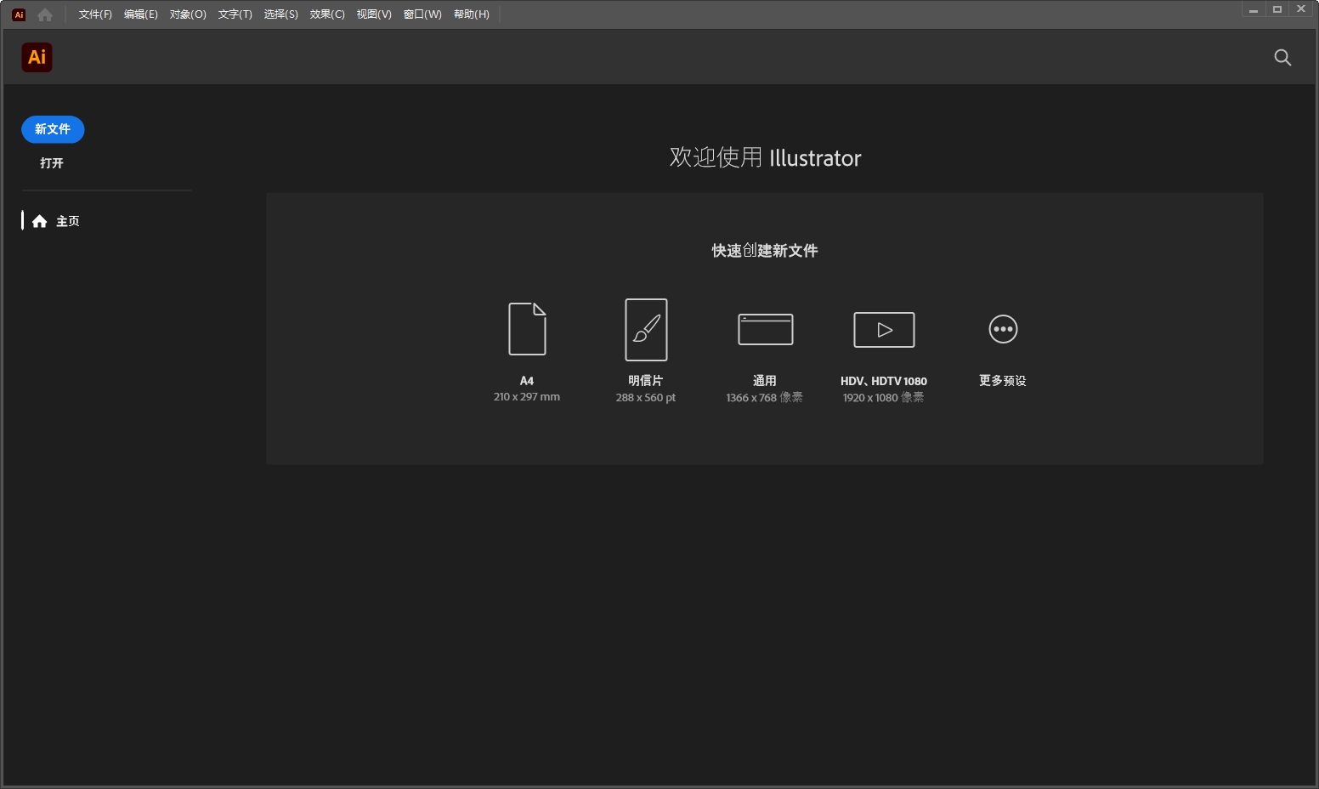This screenshot has width=1319, height=789.
Task: Open 更多预设 to see more presets
Action: 1003,330
